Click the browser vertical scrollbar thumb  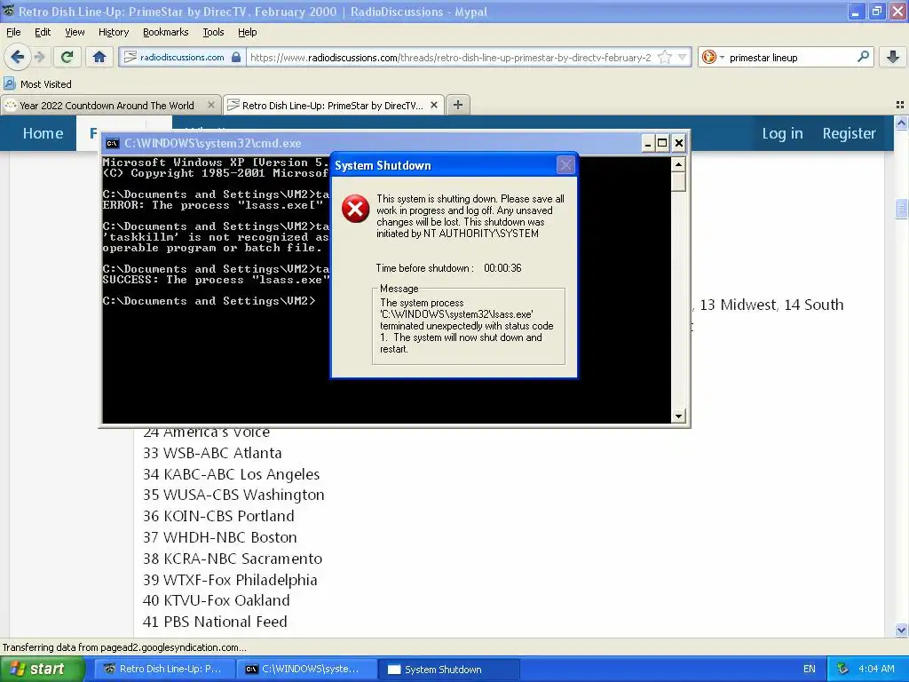coord(901,208)
